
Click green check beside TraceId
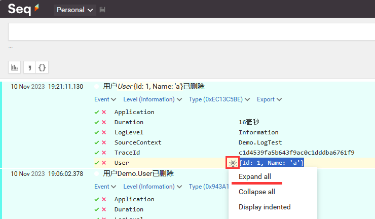(x=97, y=153)
